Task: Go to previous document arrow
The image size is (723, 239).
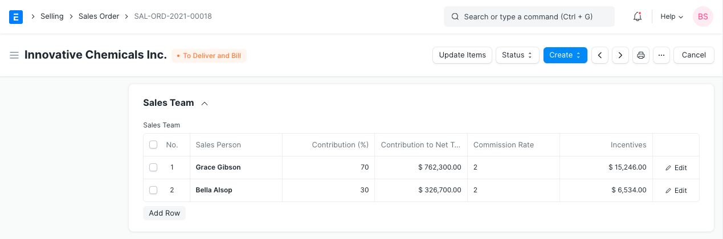Action: pyautogui.click(x=599, y=55)
